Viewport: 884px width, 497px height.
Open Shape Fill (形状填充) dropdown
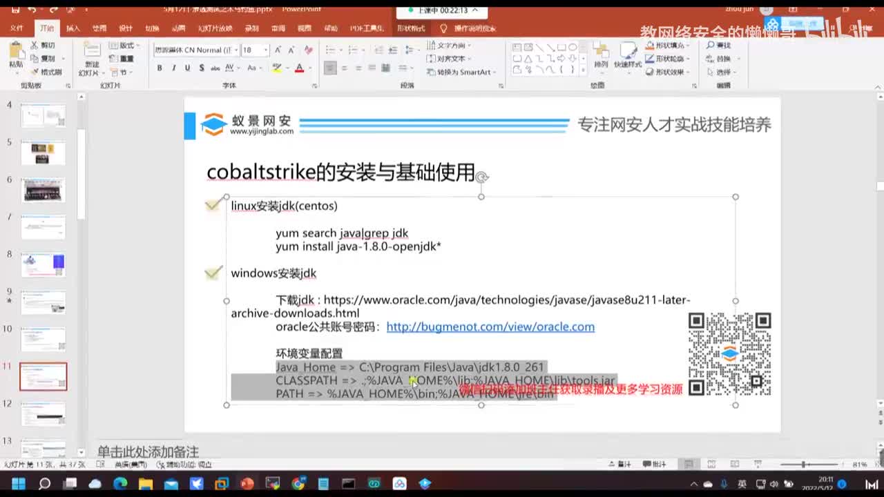click(666, 46)
